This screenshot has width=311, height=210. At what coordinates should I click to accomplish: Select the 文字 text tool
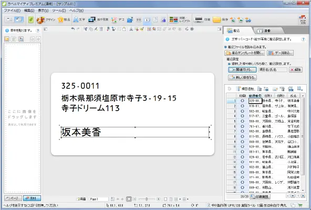pyautogui.click(x=79, y=19)
